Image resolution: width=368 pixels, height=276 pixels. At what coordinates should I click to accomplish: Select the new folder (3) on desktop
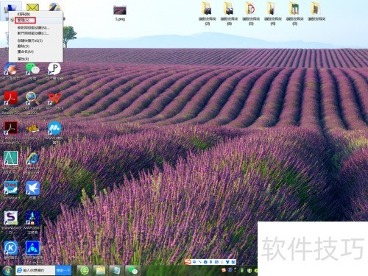click(294, 13)
